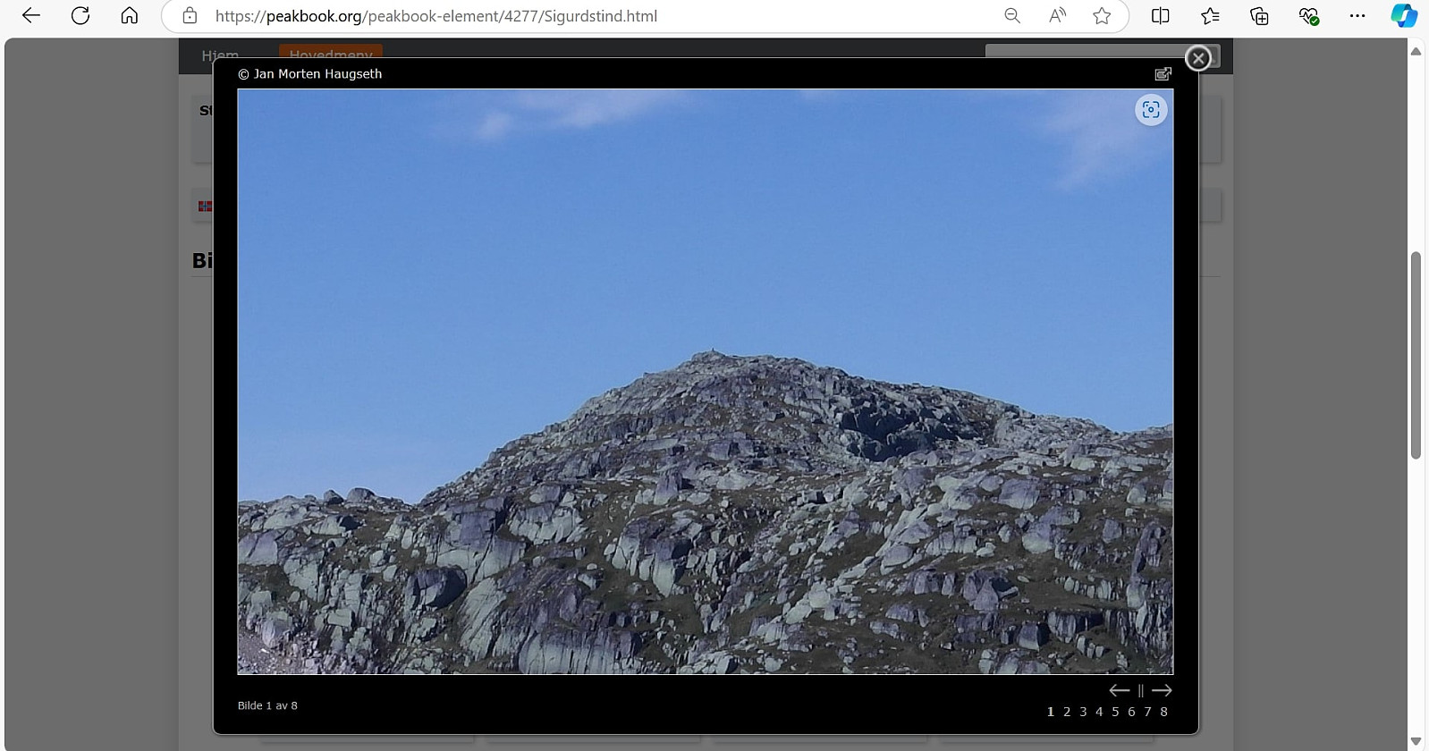This screenshot has height=751, width=1429.
Task: Jump to image 7
Action: [1147, 712]
